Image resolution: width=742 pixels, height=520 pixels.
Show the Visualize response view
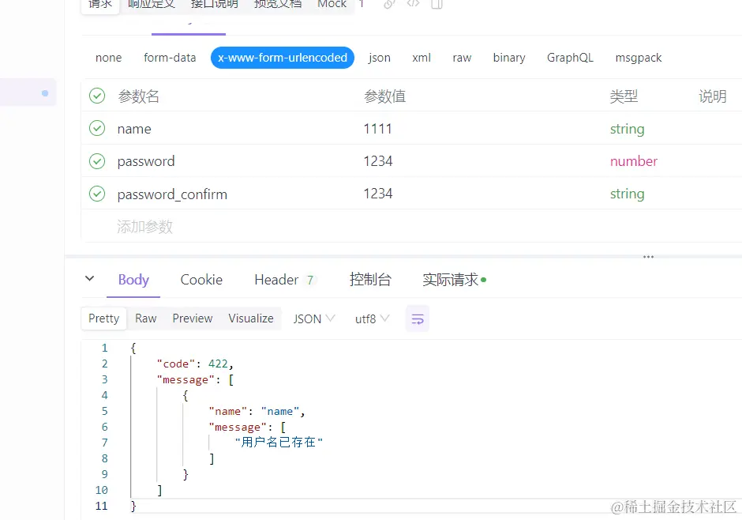click(x=251, y=318)
